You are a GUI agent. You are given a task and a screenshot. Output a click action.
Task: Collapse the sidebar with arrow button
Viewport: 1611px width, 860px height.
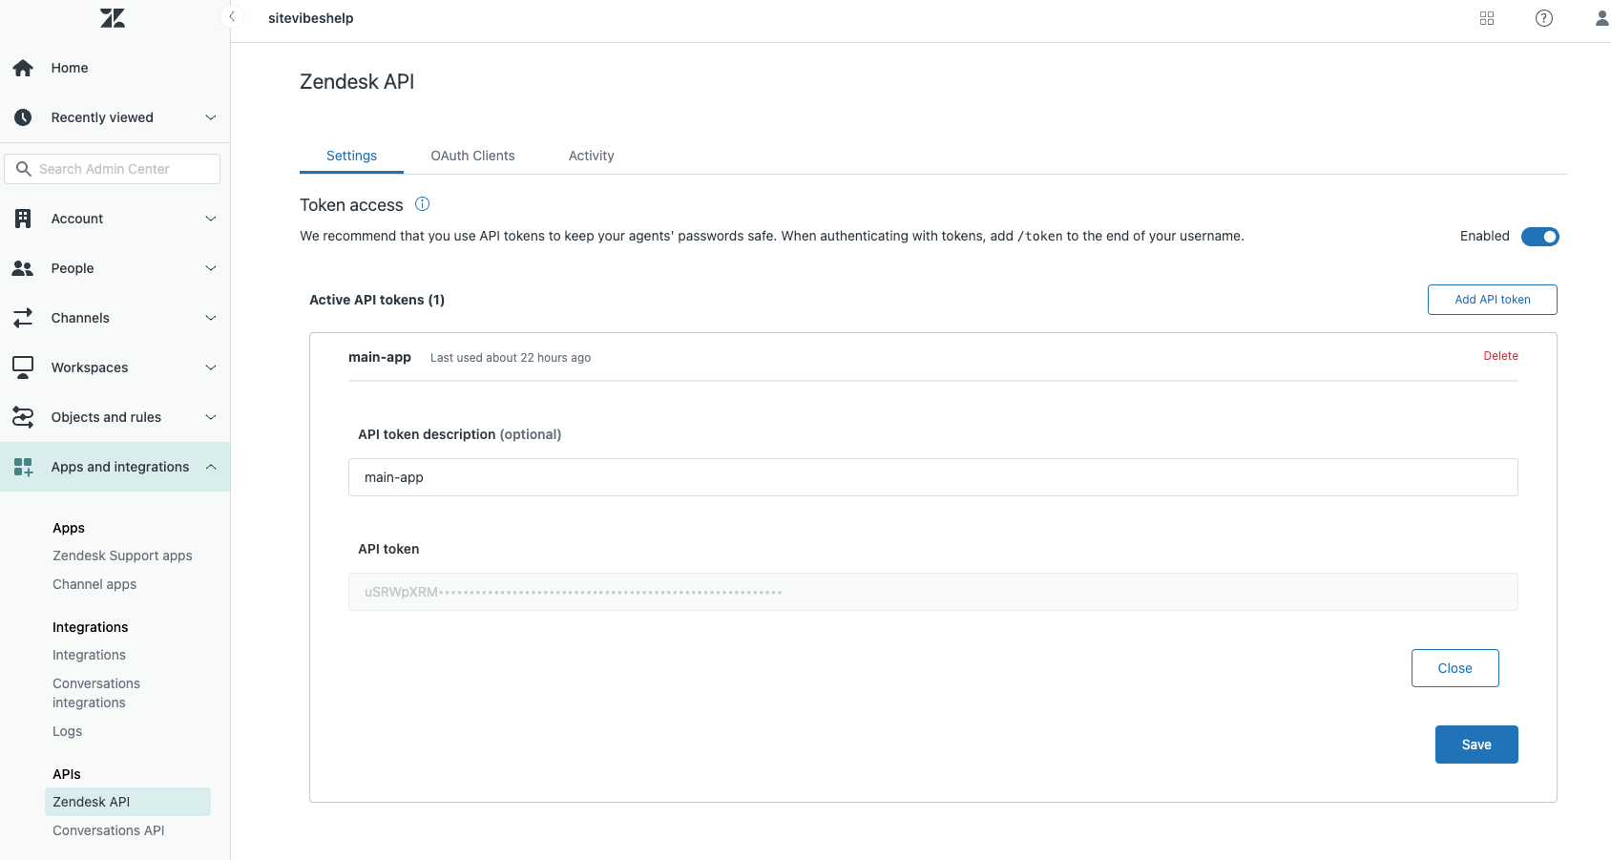(232, 17)
